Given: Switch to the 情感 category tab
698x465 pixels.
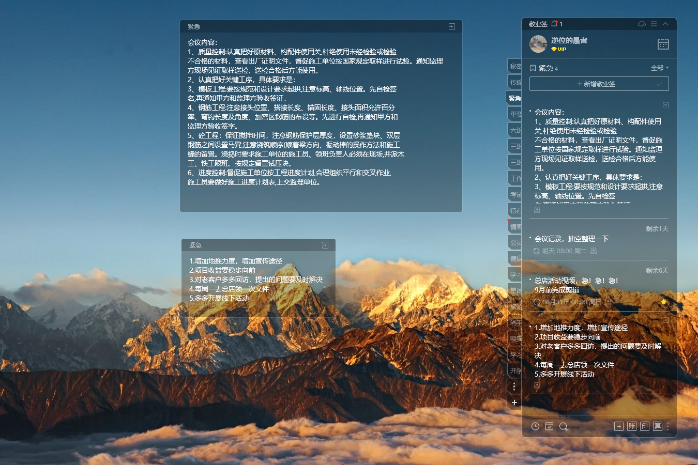Looking at the screenshot, I should (x=515, y=226).
